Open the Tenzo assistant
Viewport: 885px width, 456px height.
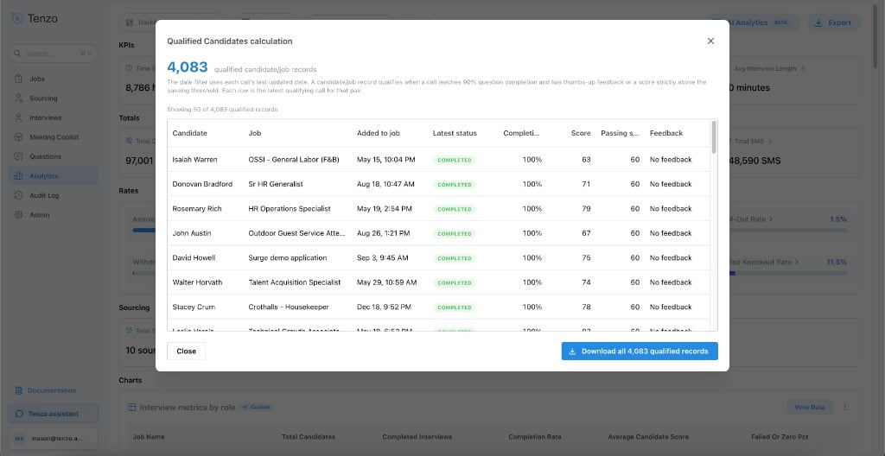pyautogui.click(x=53, y=414)
